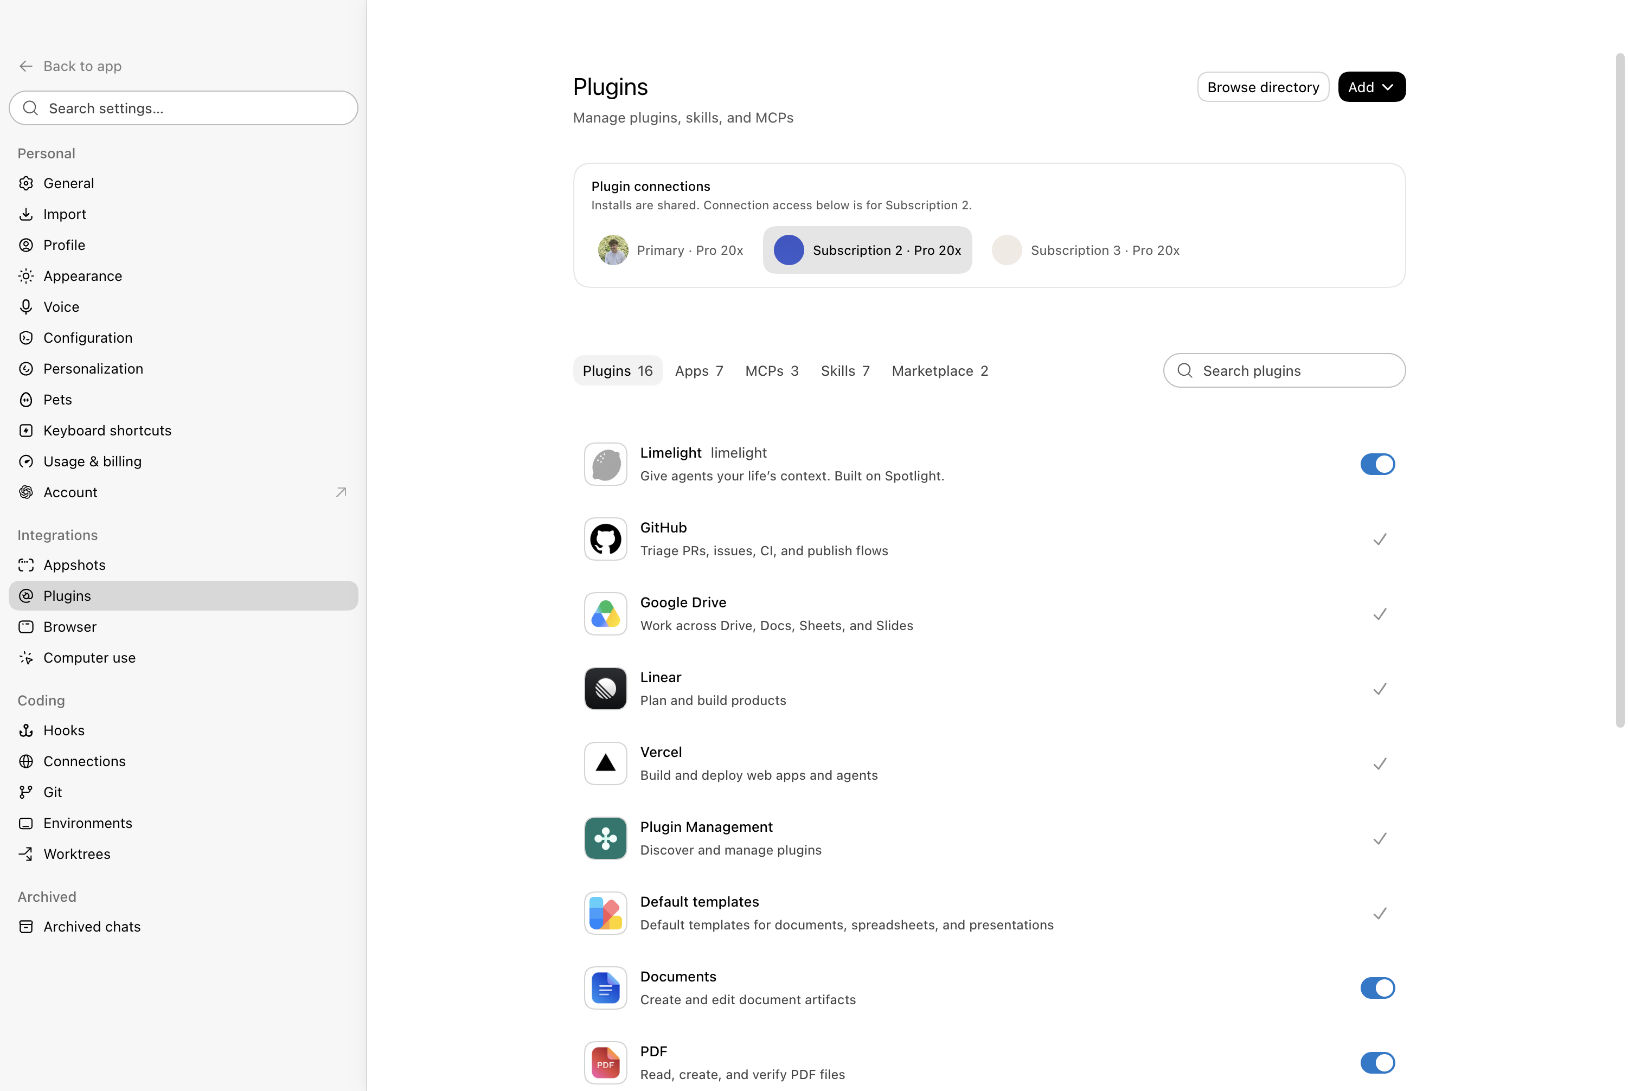Select Primary Pro 20x subscription
The width and height of the screenshot is (1628, 1091).
670,251
